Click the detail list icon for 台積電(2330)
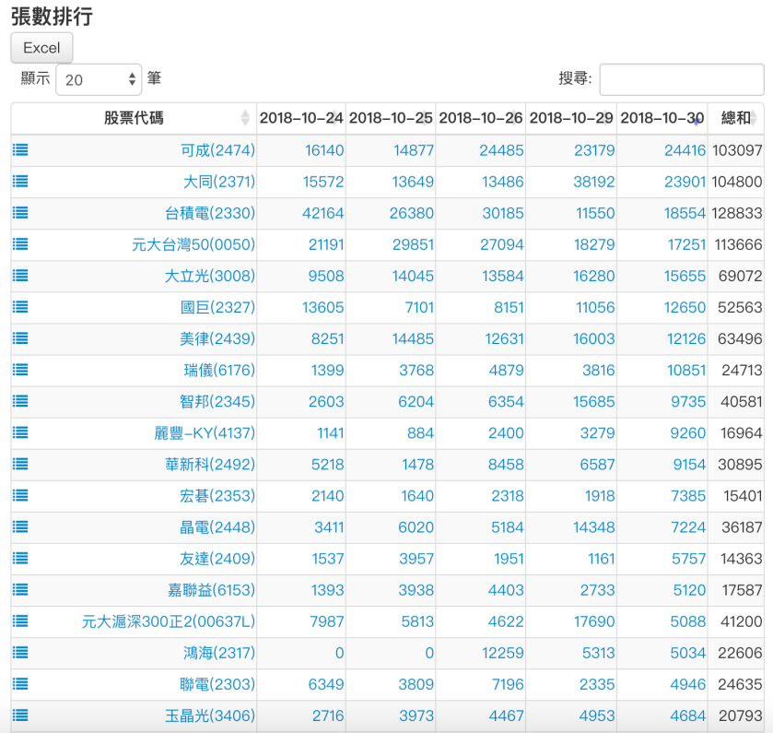Viewport: 773px width, 733px height. [x=19, y=212]
